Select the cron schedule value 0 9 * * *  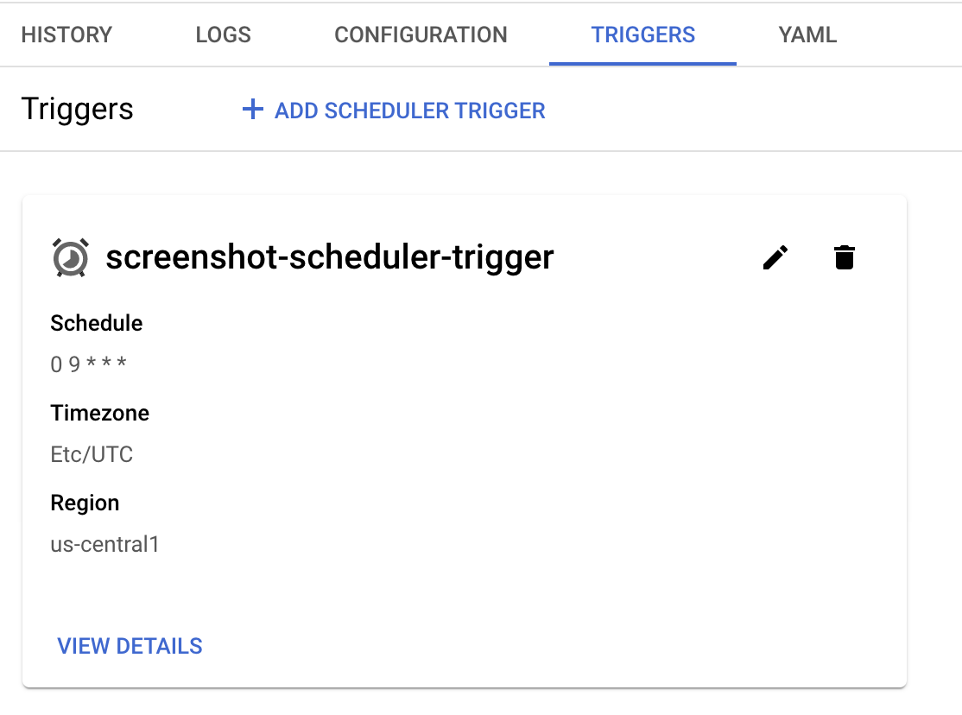coord(88,364)
